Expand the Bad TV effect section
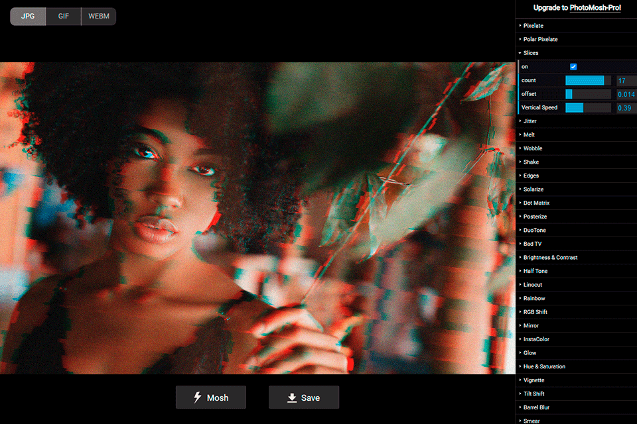 [576, 244]
